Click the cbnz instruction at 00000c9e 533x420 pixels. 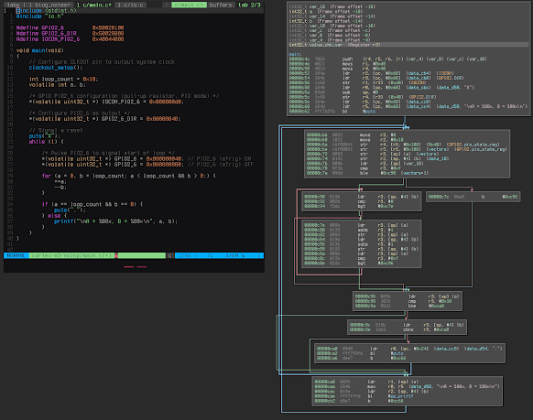click(x=399, y=329)
